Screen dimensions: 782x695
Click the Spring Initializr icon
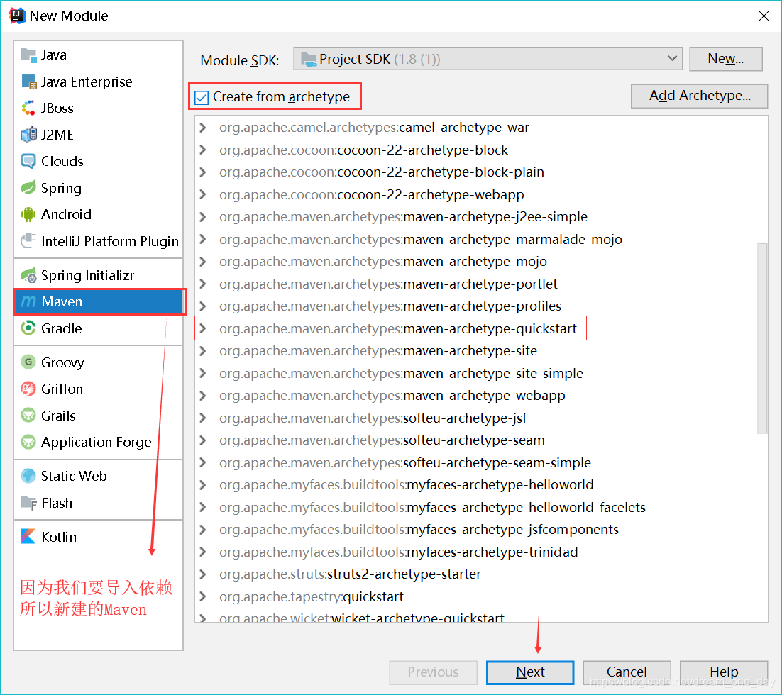tap(28, 275)
